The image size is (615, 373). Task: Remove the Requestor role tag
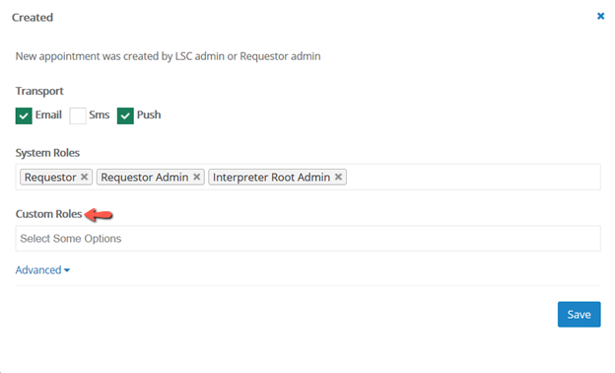(84, 177)
